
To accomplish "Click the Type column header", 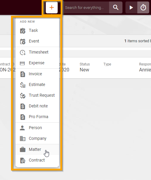I will (x=107, y=64).
